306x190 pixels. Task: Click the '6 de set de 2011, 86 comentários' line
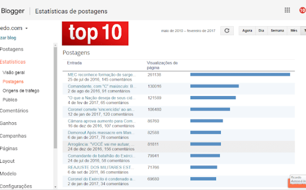tap(98, 172)
